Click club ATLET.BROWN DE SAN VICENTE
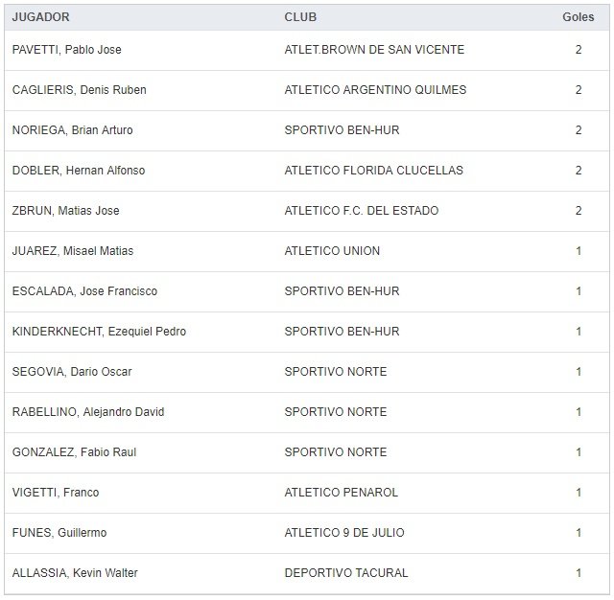614x600 pixels. [x=374, y=50]
